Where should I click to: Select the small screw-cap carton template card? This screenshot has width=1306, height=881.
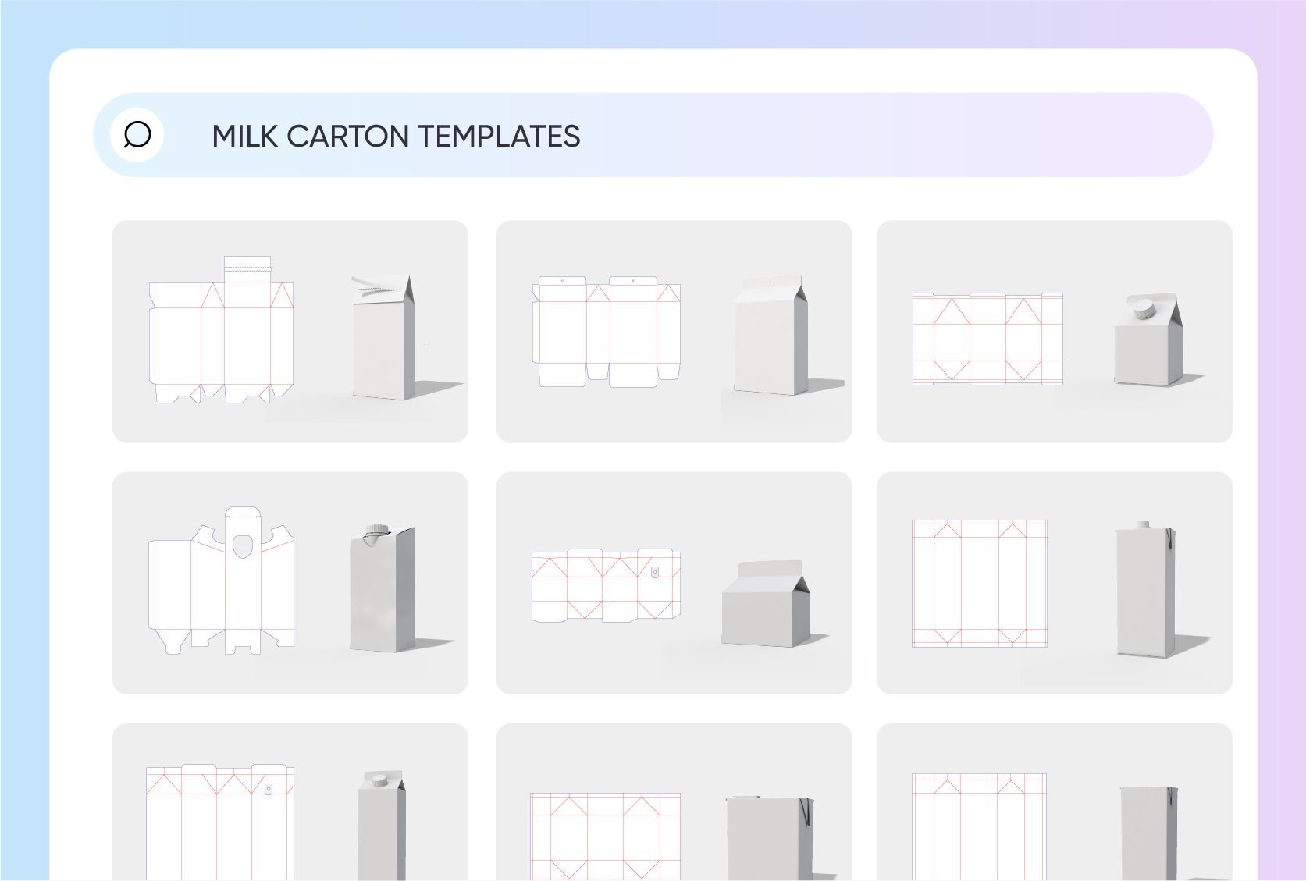1055,332
